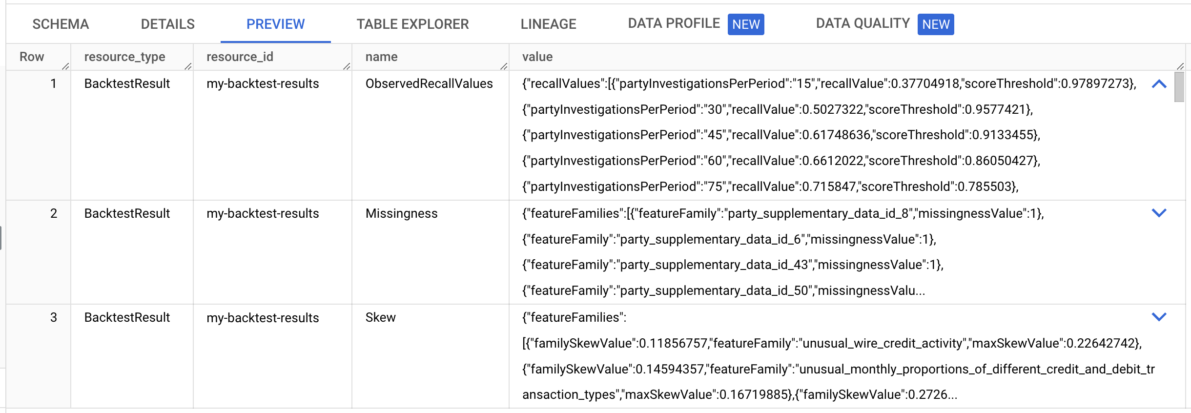
Task: Open the DETAILS tab
Action: (167, 24)
